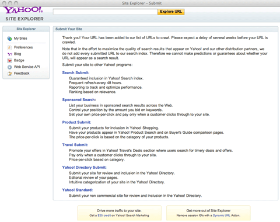Click 'Ranking based on relevance.' line

pyautogui.click(x=93, y=92)
